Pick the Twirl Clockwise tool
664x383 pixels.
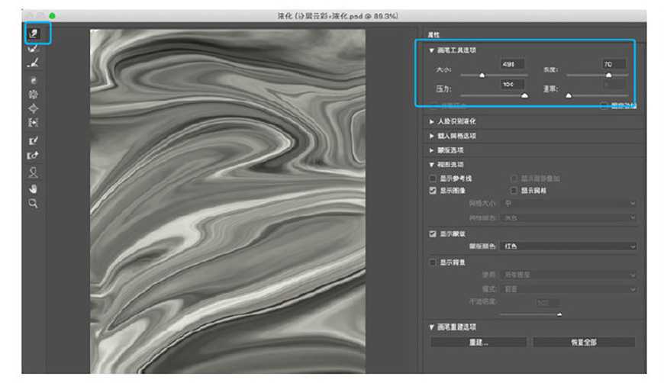(34, 80)
